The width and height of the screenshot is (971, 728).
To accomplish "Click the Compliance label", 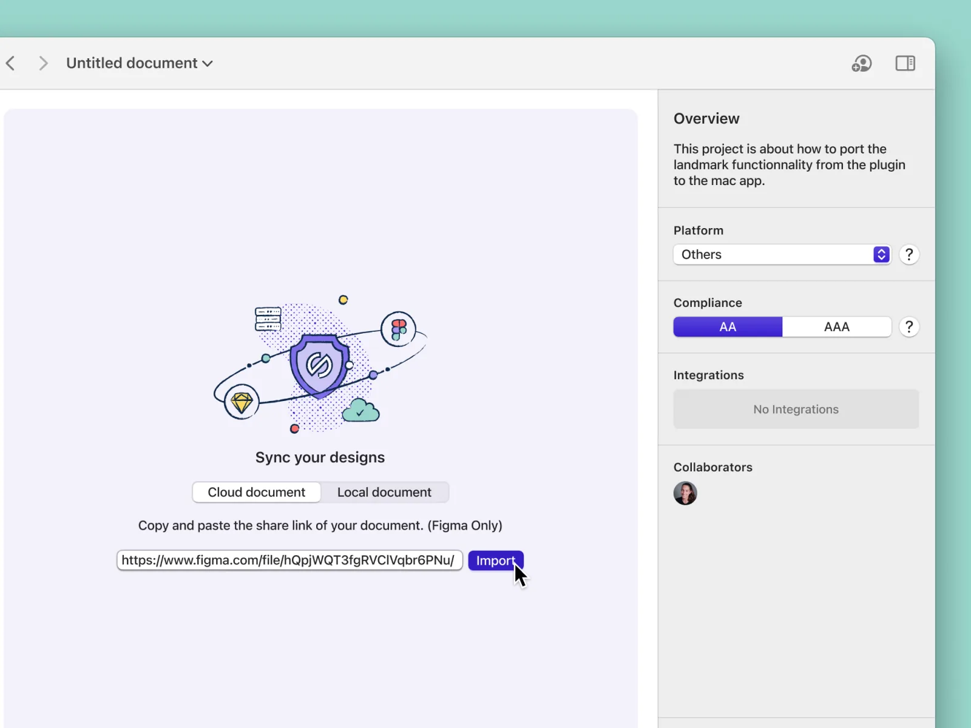I will [708, 303].
